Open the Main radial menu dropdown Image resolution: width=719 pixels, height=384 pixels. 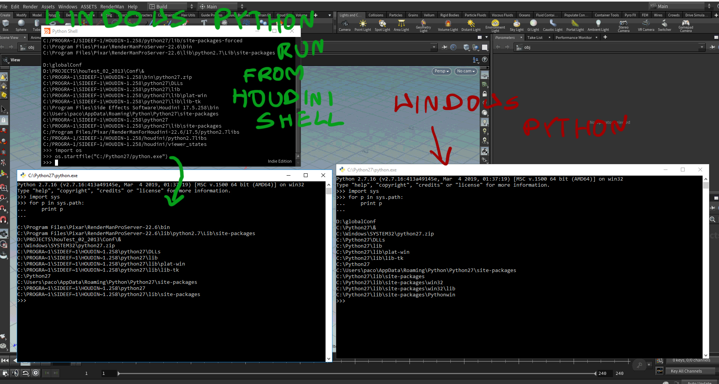(222, 6)
